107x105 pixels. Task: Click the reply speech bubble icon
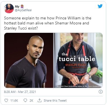(x=25, y=101)
